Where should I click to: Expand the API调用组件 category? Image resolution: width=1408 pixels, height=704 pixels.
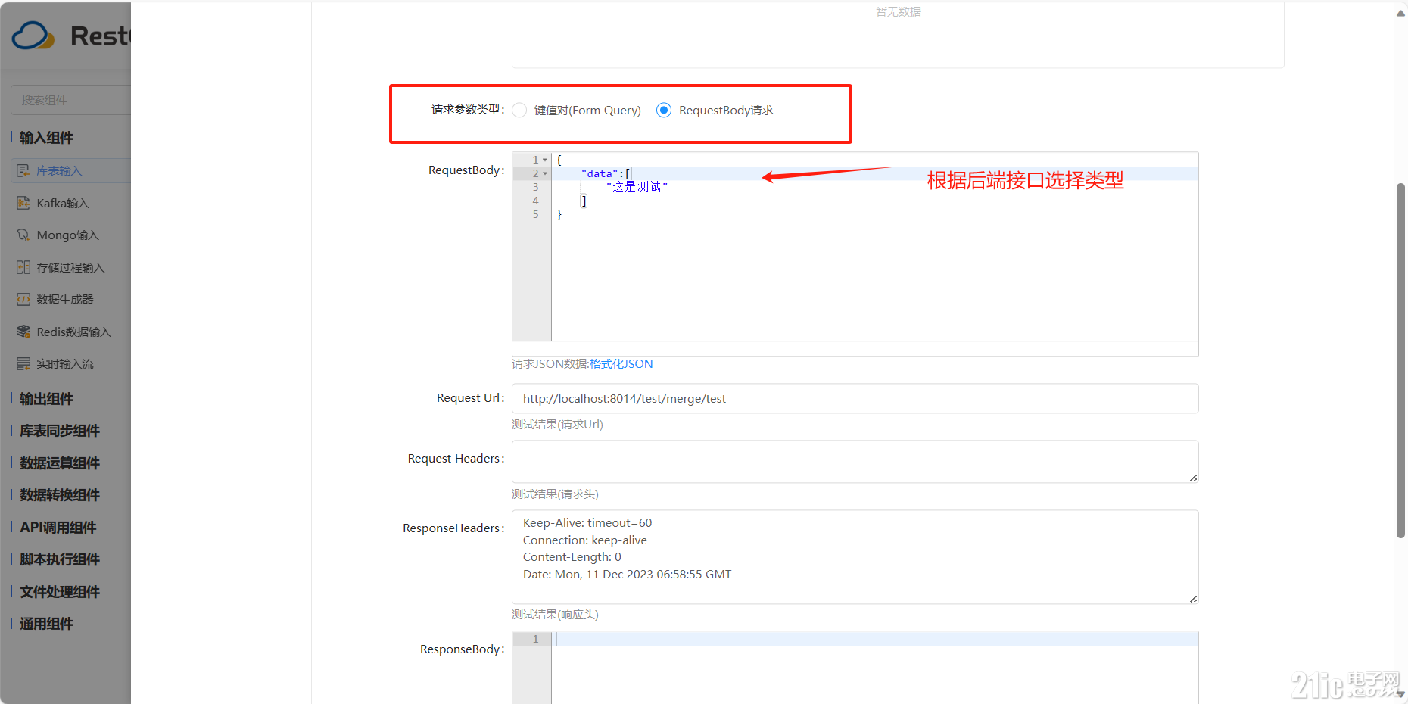click(58, 528)
